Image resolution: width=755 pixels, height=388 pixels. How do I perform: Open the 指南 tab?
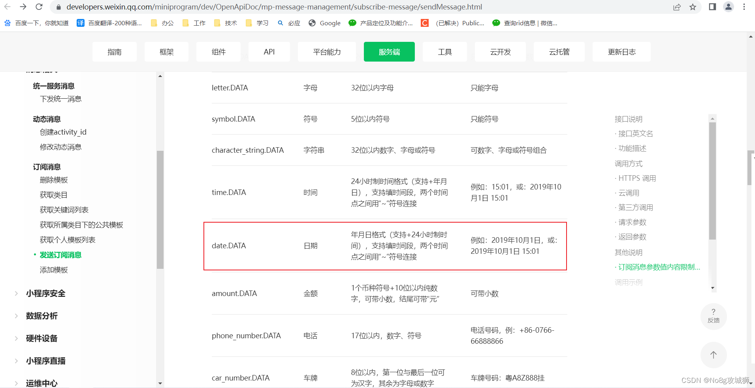coord(115,52)
